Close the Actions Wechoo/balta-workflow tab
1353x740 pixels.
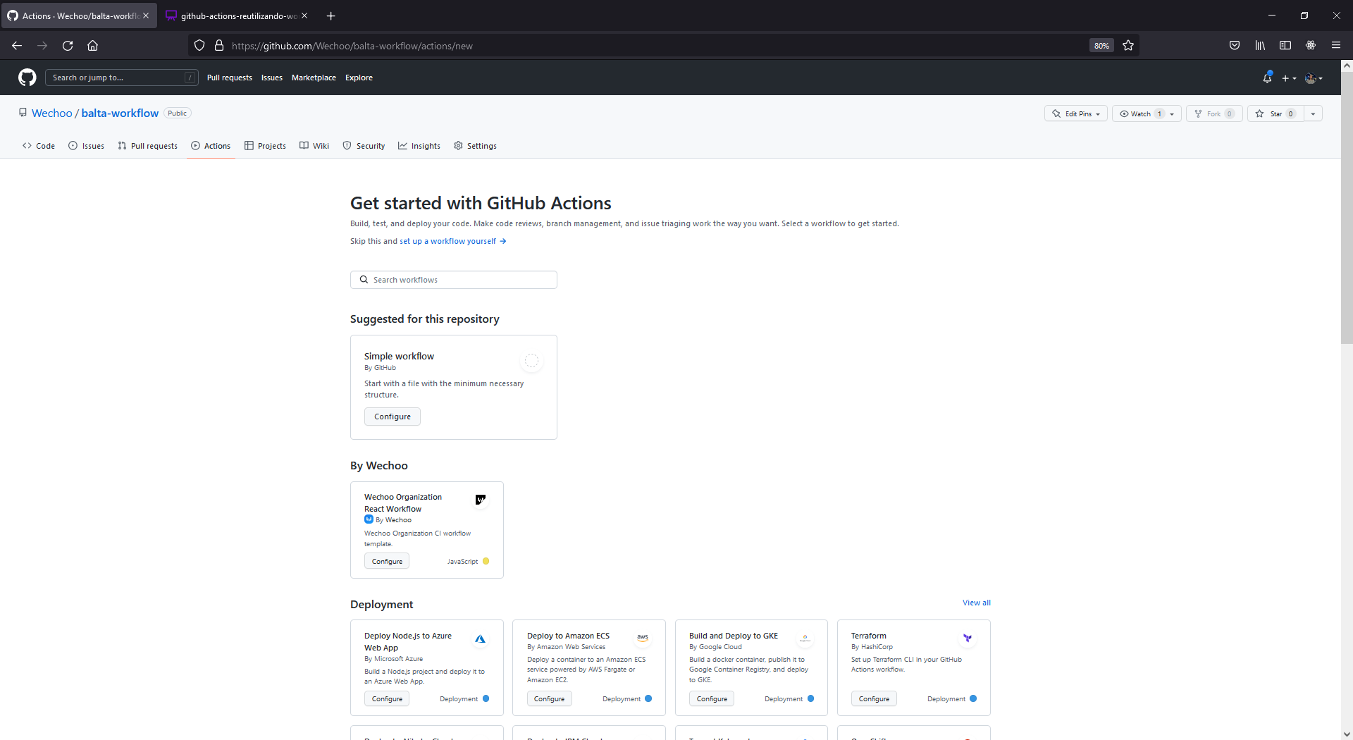point(146,16)
